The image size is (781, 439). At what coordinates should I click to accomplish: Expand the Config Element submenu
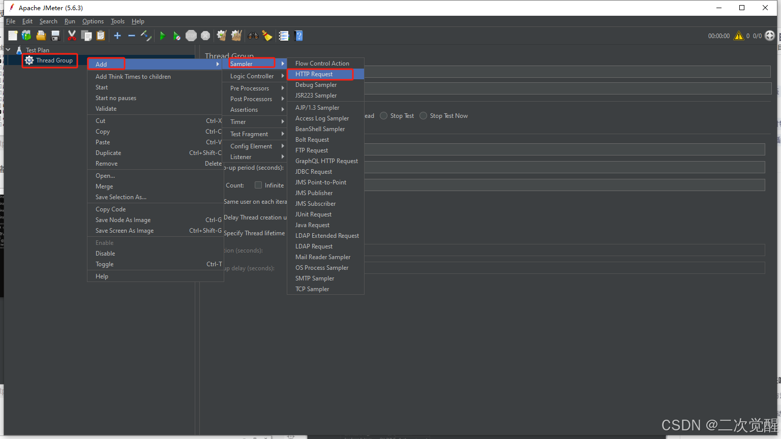pos(255,146)
